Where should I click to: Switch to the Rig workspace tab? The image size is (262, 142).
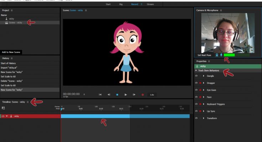click(121, 4)
